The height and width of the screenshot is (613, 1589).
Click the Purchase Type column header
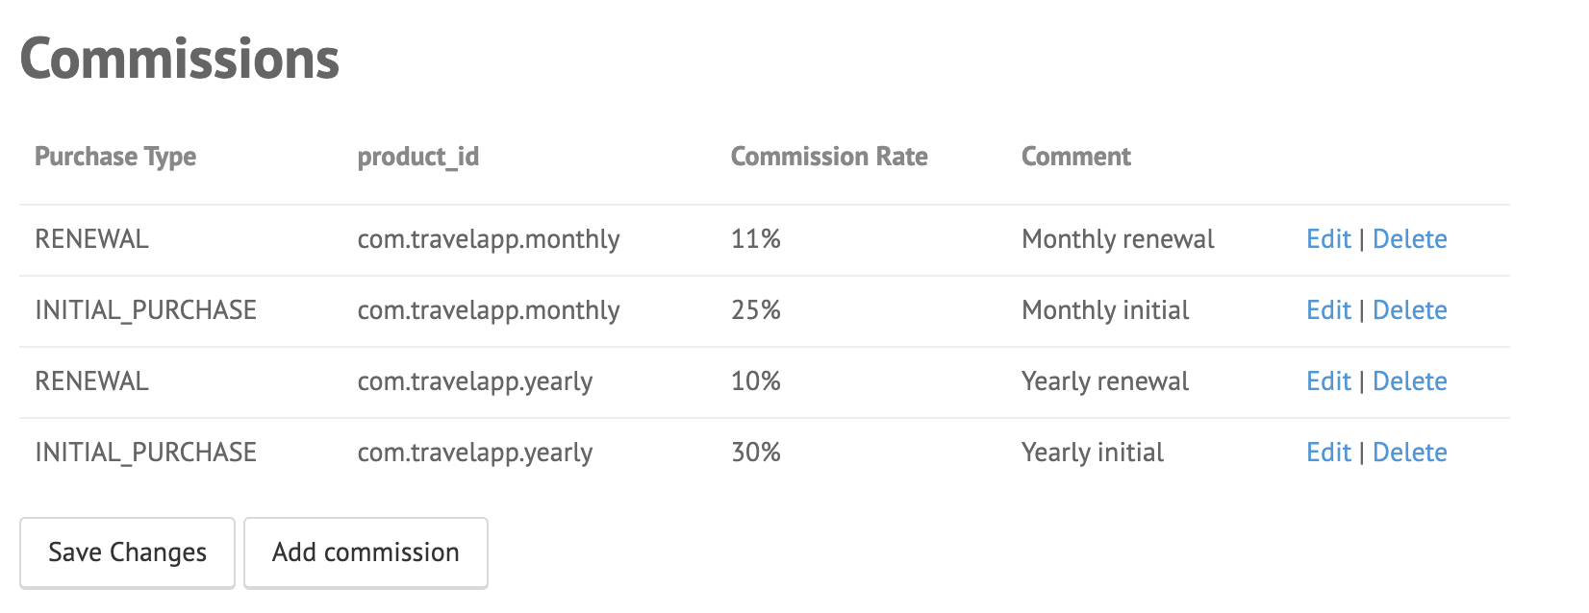(x=115, y=157)
